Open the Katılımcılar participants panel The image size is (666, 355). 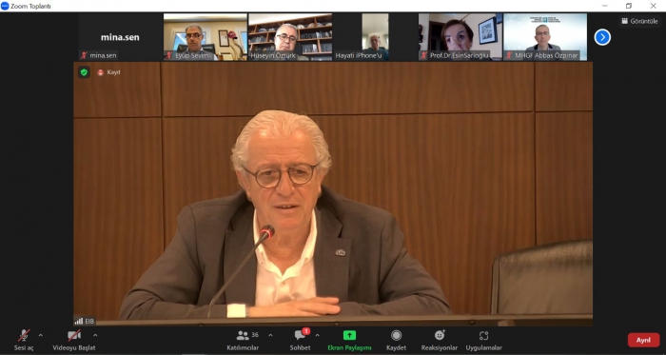pos(243,335)
